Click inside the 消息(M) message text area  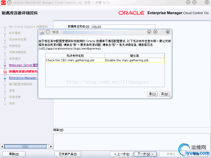click(x=132, y=141)
